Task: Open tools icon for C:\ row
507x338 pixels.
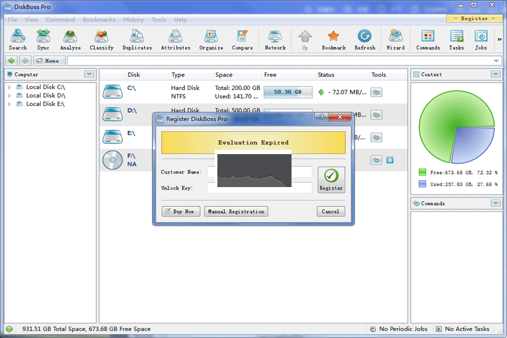Action: (x=376, y=92)
